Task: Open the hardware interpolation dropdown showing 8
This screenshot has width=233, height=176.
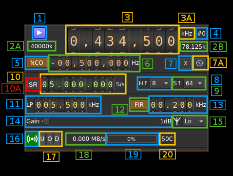Action: (160, 83)
